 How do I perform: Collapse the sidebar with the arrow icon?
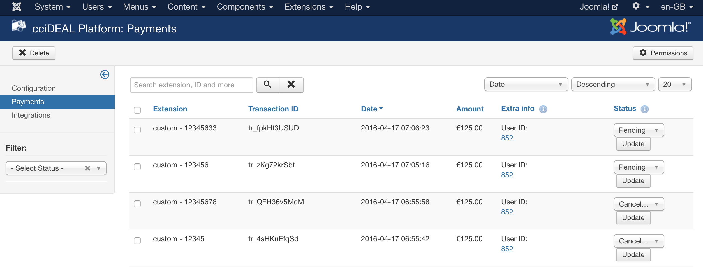104,74
